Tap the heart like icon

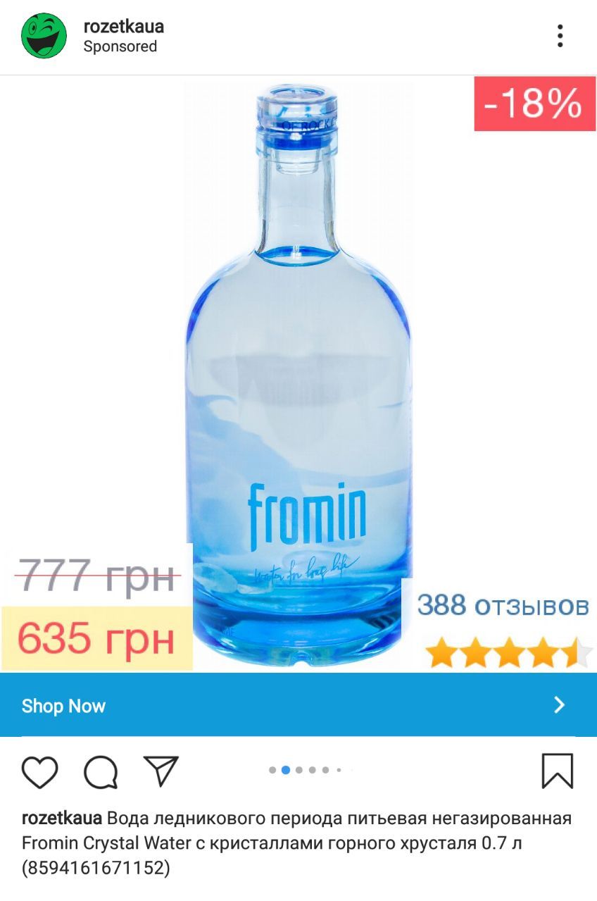39,771
